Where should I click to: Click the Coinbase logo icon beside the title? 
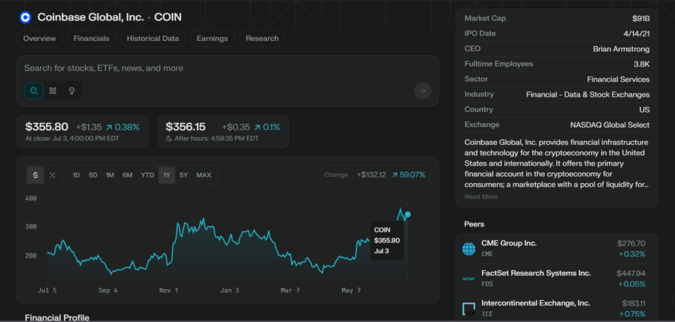[x=26, y=18]
